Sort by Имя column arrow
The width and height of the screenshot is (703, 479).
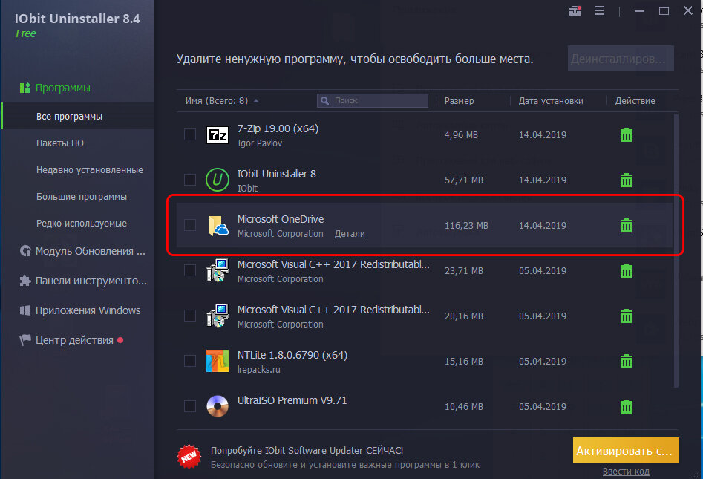pyautogui.click(x=256, y=101)
